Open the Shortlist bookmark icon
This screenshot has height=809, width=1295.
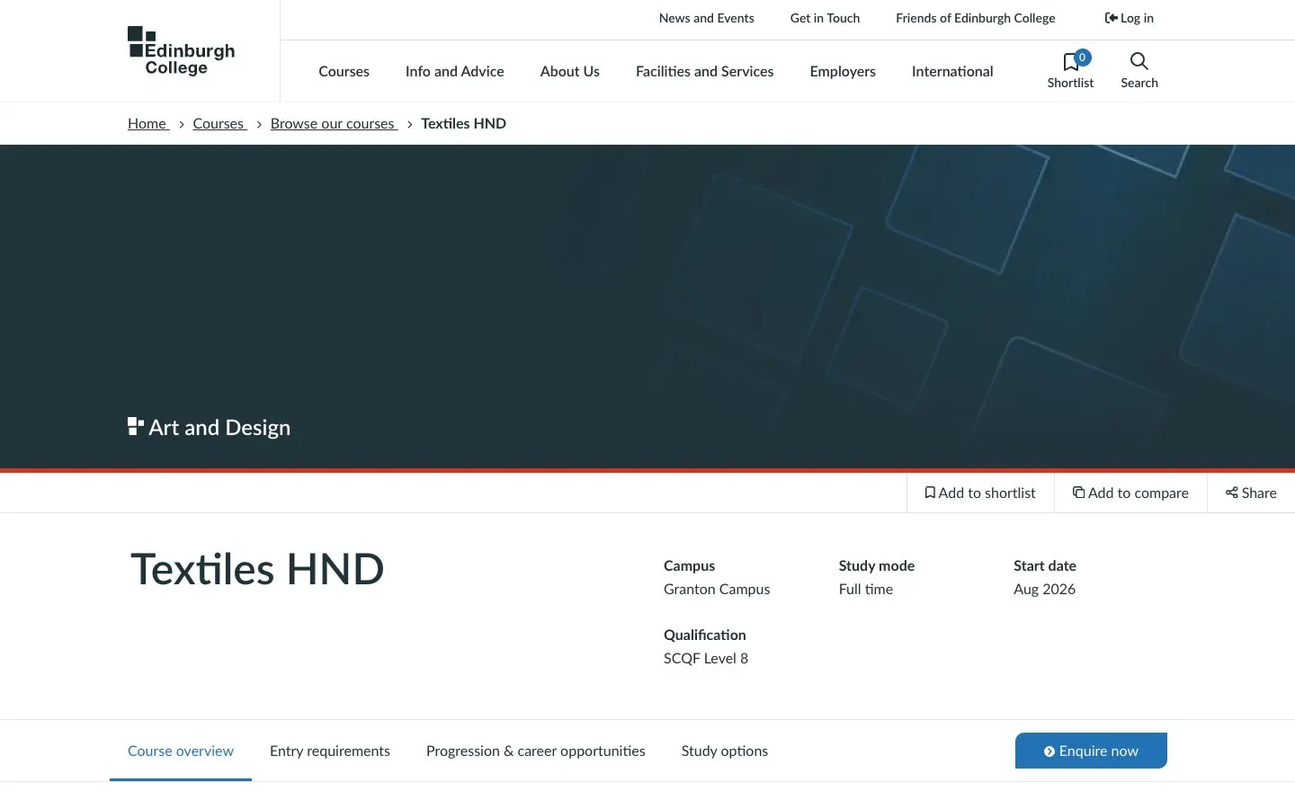coord(1070,70)
